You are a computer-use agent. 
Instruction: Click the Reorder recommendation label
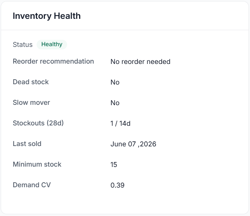click(53, 61)
